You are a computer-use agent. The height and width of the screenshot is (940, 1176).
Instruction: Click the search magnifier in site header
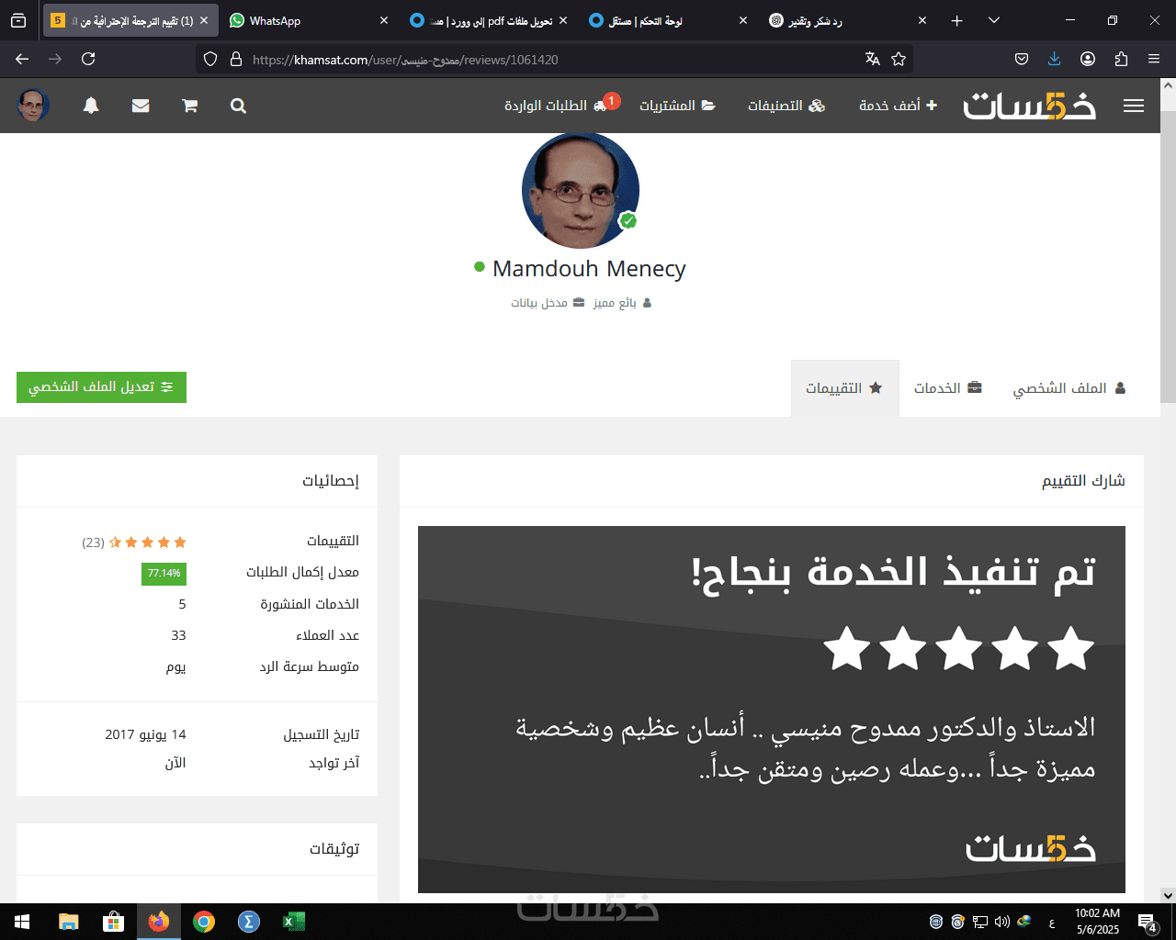pos(238,106)
